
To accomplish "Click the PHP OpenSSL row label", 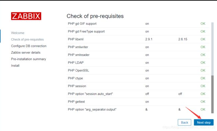I will [78, 71].
